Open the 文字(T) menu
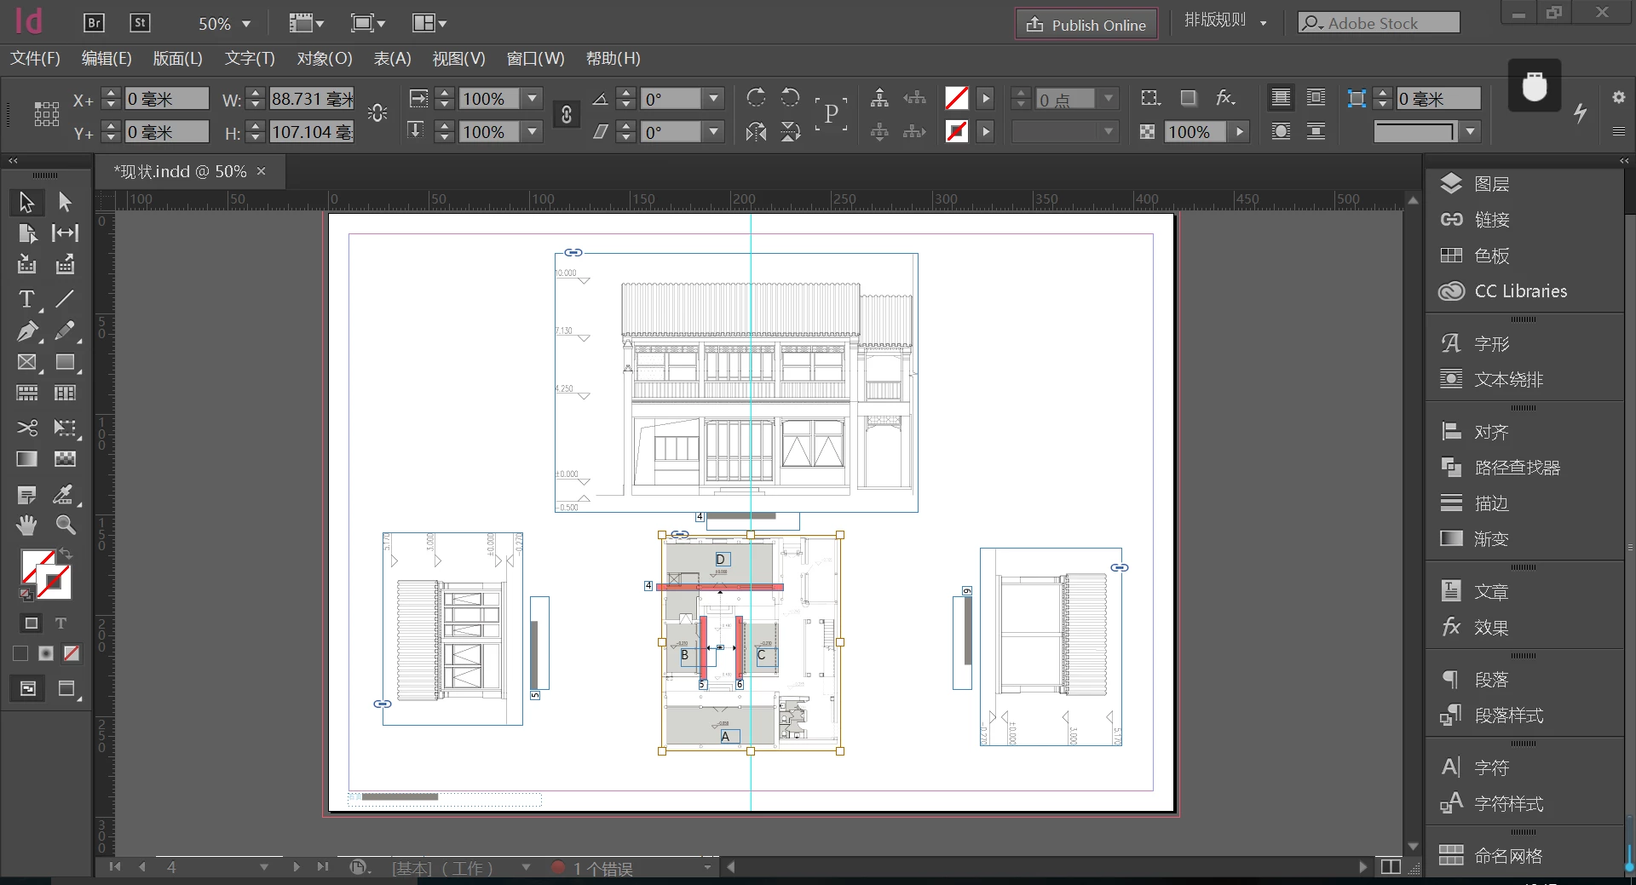Image resolution: width=1636 pixels, height=885 pixels. point(250,58)
